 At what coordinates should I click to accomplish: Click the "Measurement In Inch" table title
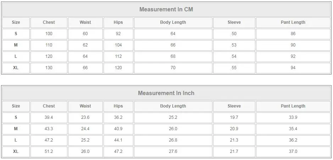166,93
